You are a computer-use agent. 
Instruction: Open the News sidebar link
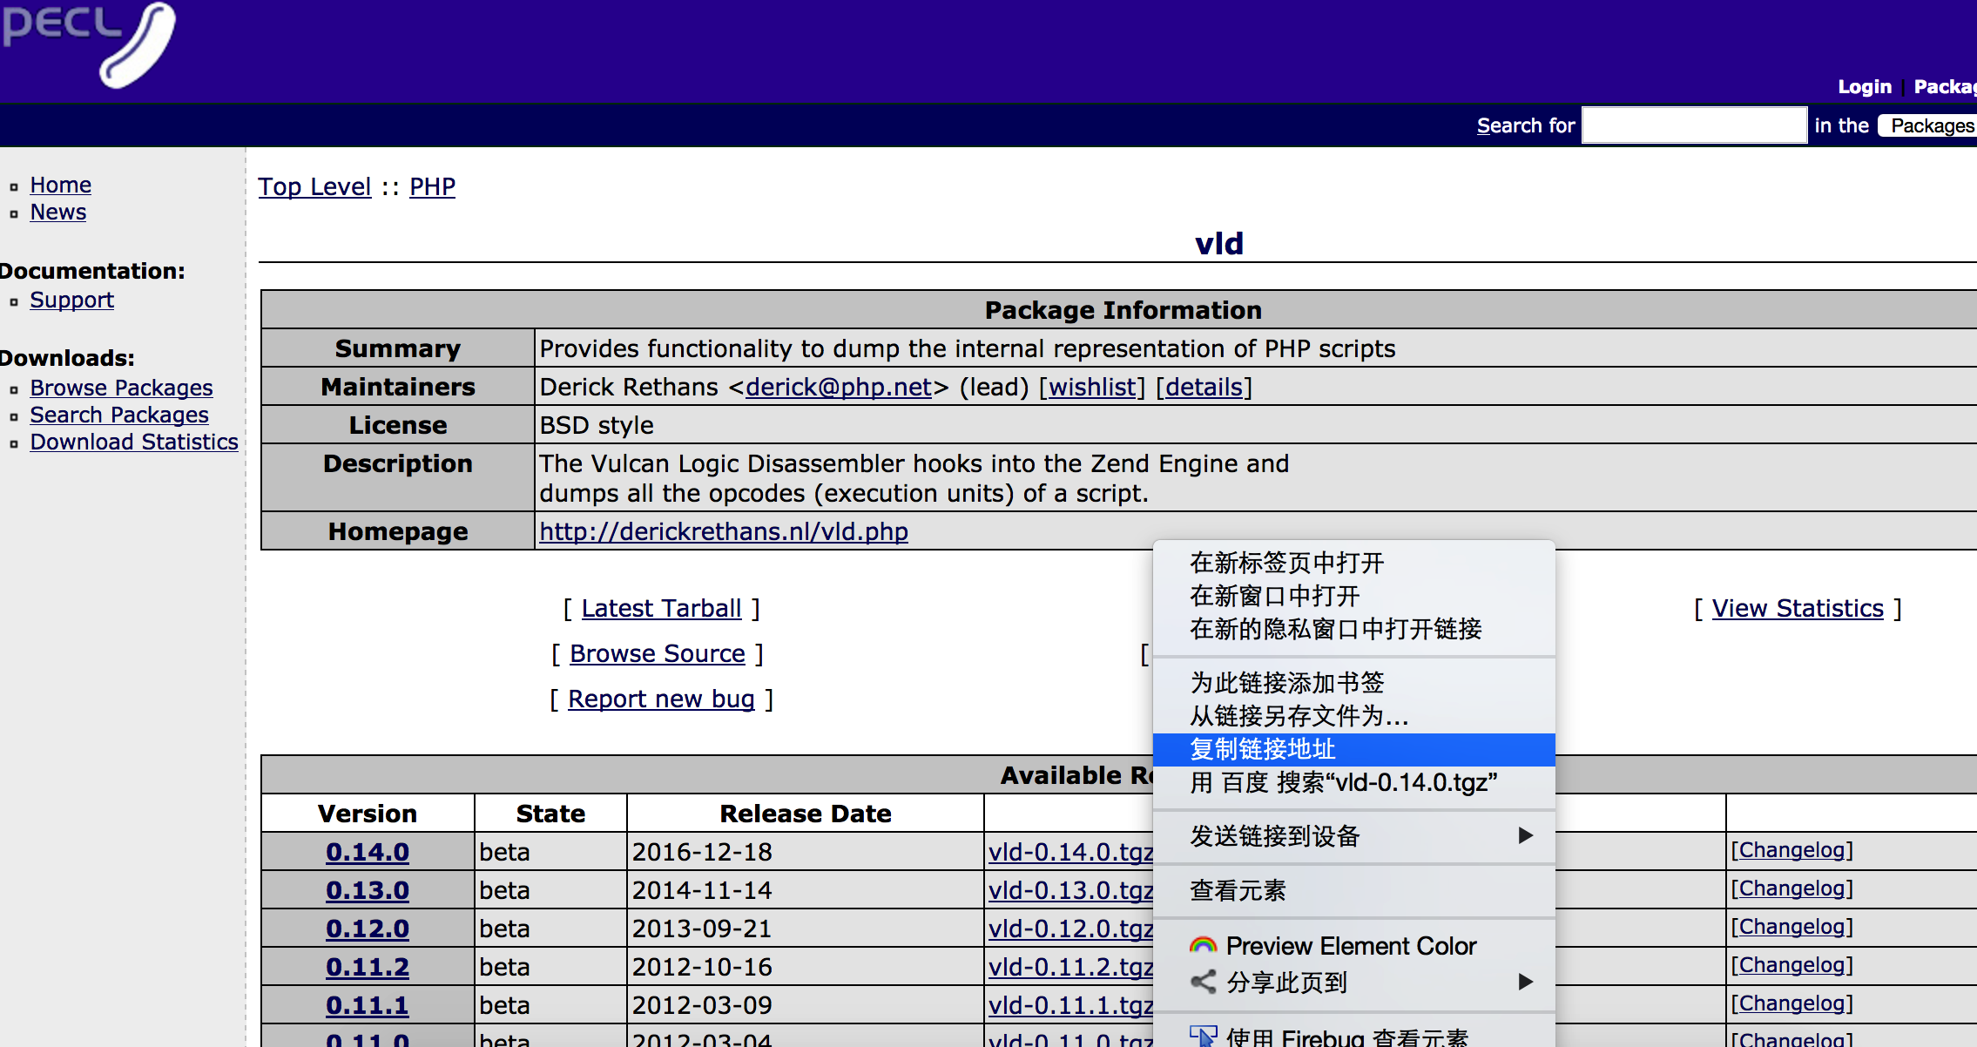[58, 212]
